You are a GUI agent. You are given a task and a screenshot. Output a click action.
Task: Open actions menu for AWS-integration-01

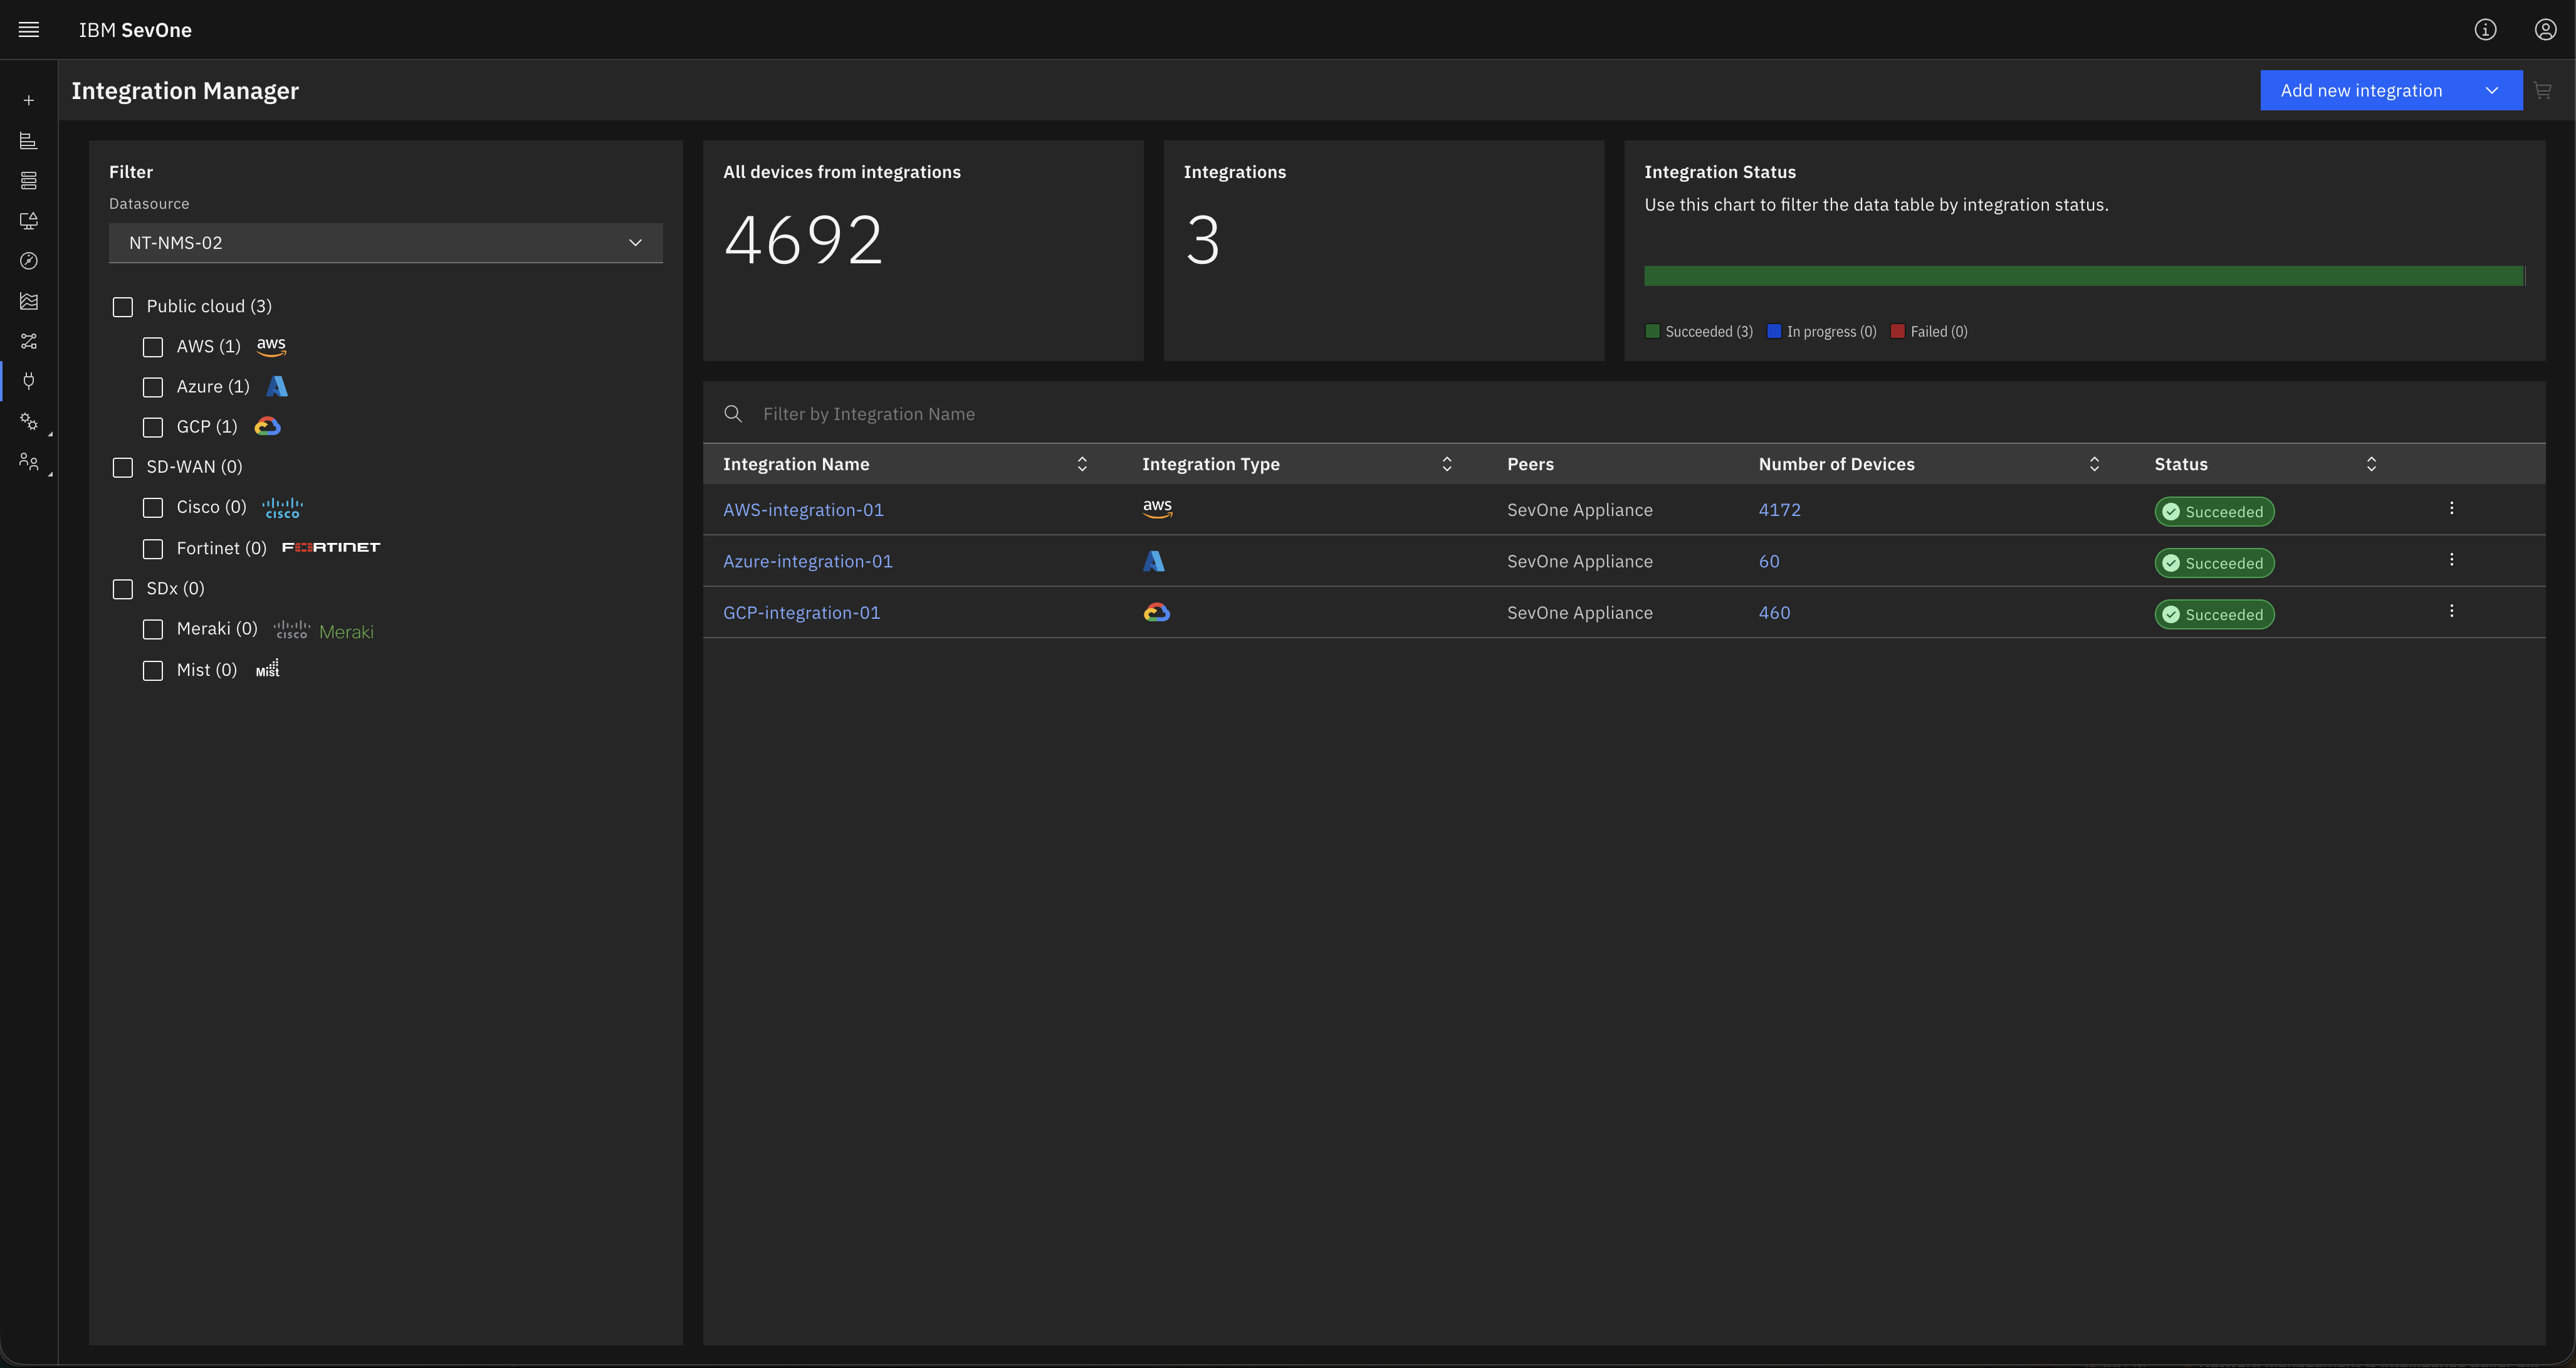2452,508
